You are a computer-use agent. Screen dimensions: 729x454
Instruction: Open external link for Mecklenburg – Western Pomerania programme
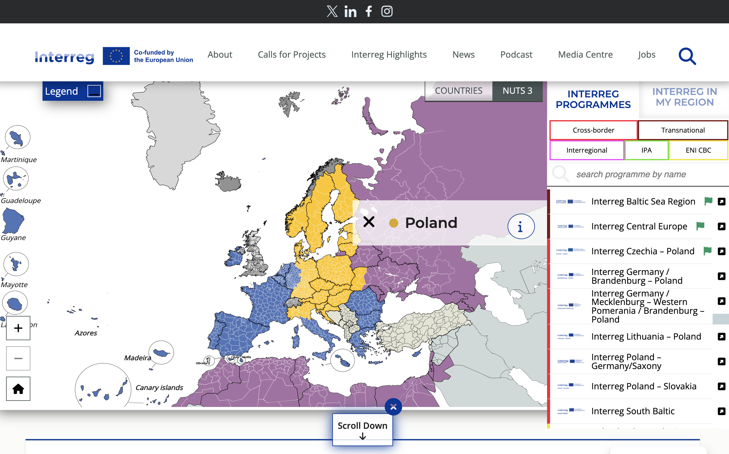[722, 301]
